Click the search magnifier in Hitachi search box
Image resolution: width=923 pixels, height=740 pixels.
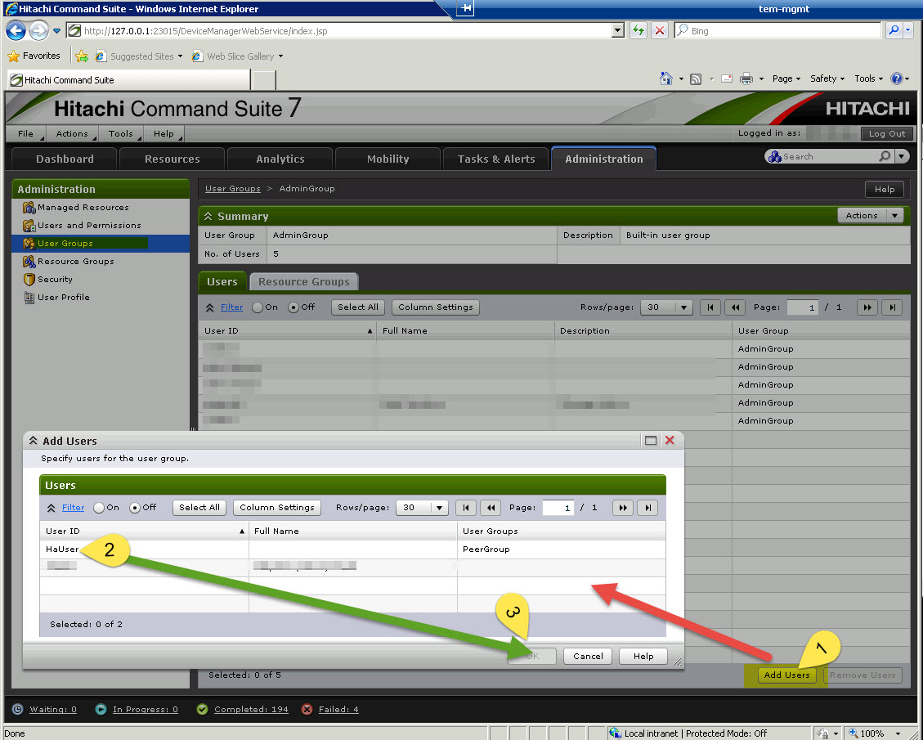(884, 156)
